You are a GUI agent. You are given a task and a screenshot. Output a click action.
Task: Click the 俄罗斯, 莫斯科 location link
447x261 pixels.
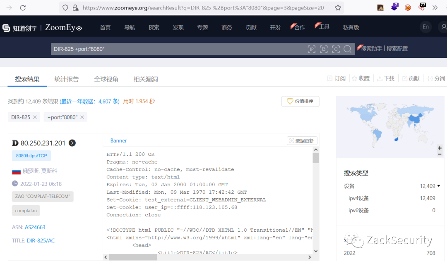pos(40,171)
